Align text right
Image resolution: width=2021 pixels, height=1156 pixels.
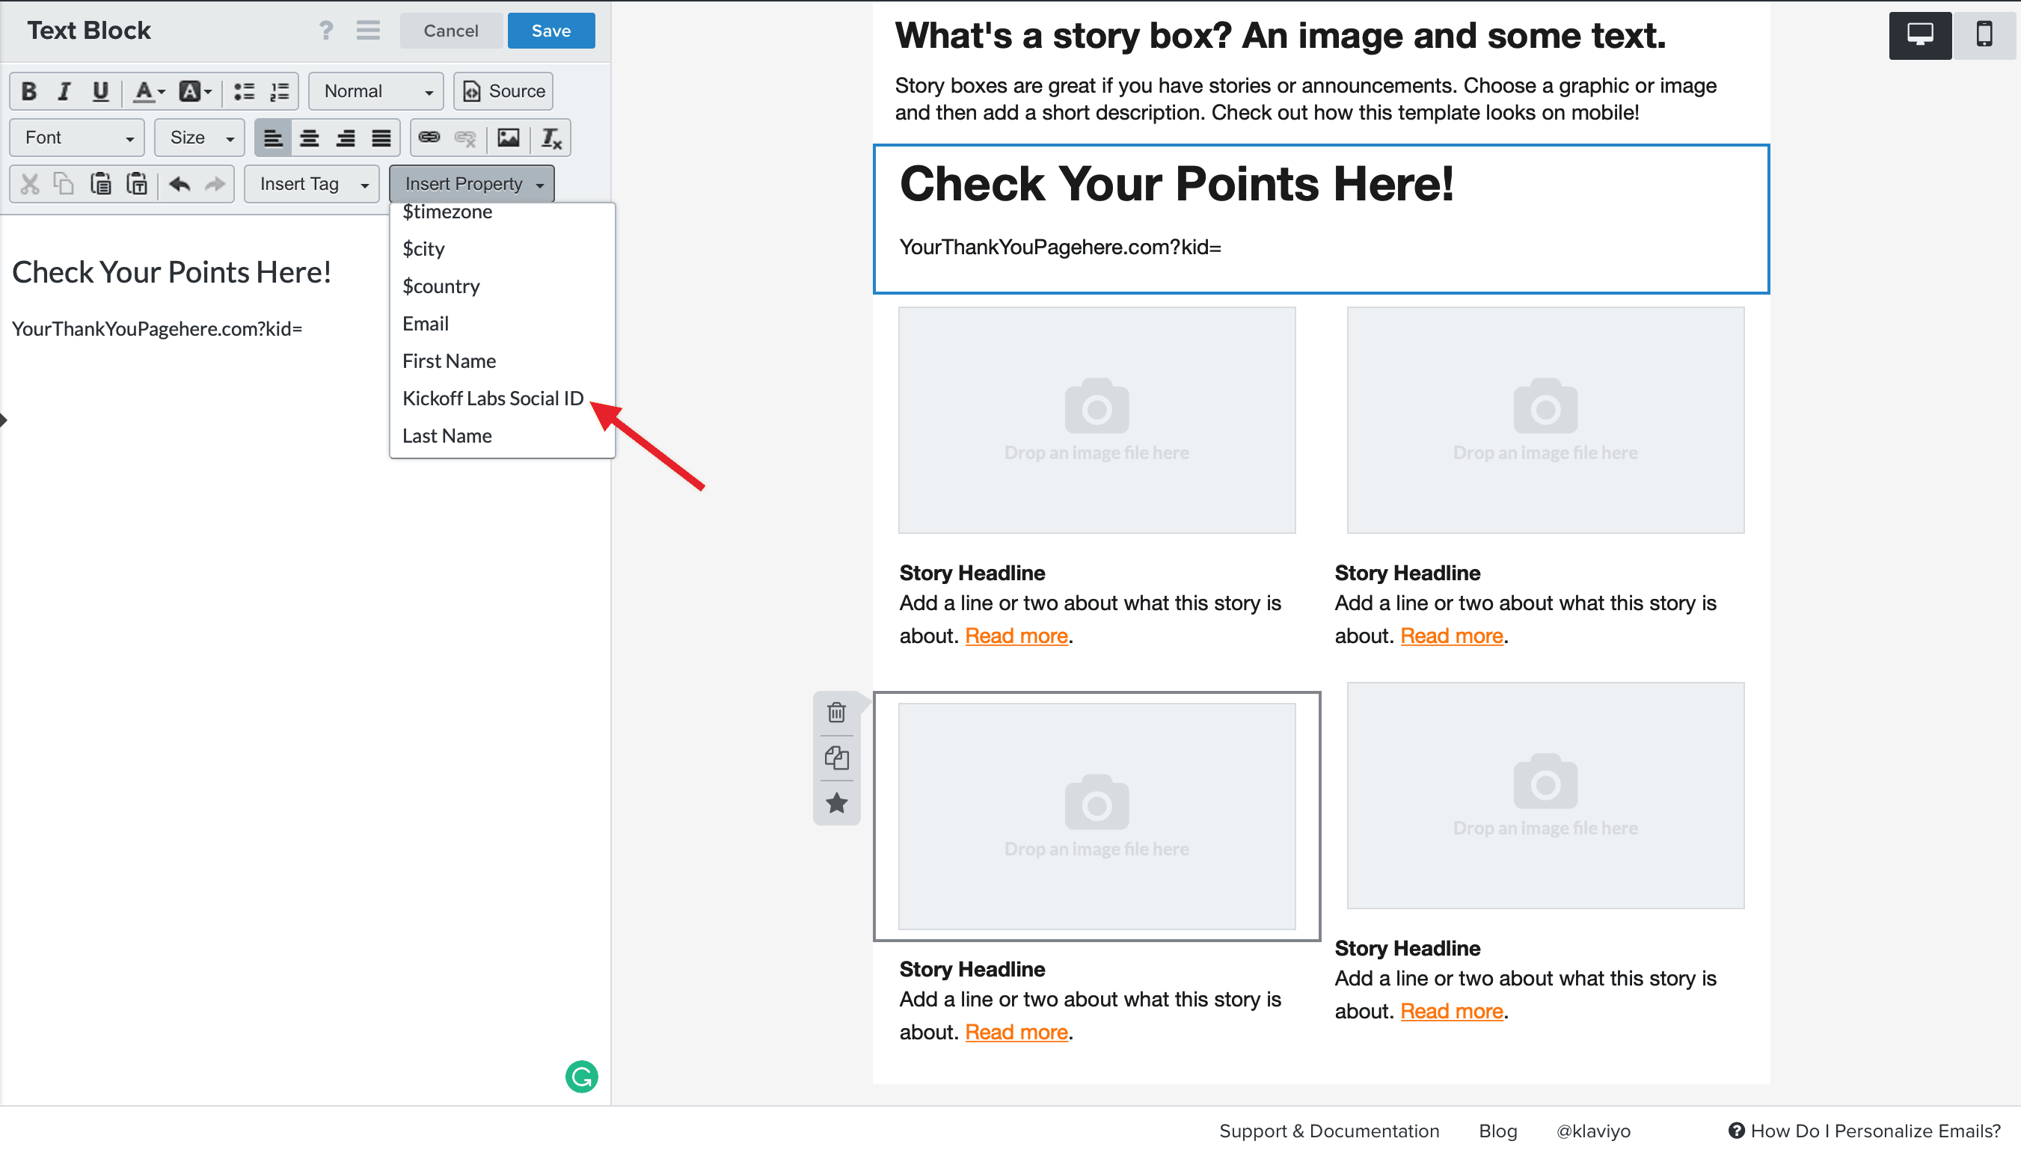click(346, 138)
